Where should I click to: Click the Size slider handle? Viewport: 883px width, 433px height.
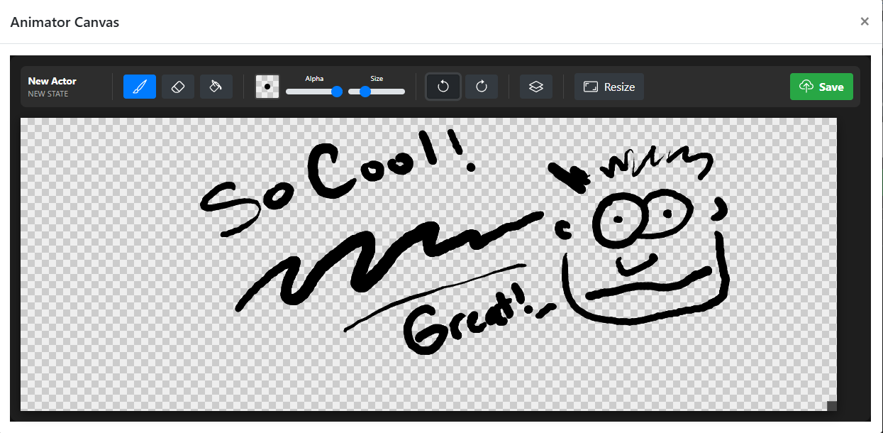[365, 92]
